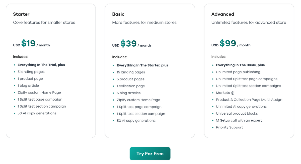Select the Starter plan heading
This screenshot has height=164, width=301.
tap(21, 14)
